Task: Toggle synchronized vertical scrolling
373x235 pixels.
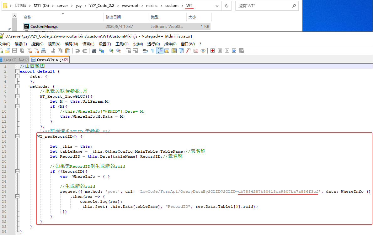Action: click(x=128, y=51)
